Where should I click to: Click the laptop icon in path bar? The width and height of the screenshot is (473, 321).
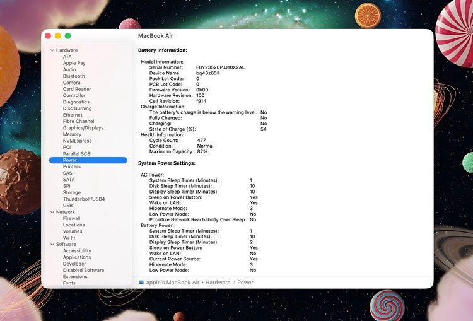click(x=141, y=283)
